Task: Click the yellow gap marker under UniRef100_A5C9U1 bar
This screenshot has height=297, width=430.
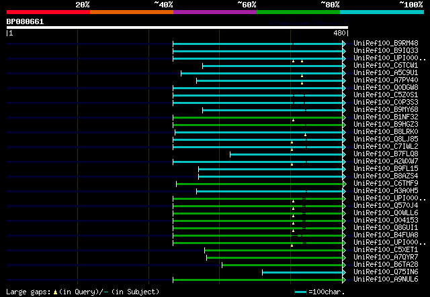Action: coord(302,76)
